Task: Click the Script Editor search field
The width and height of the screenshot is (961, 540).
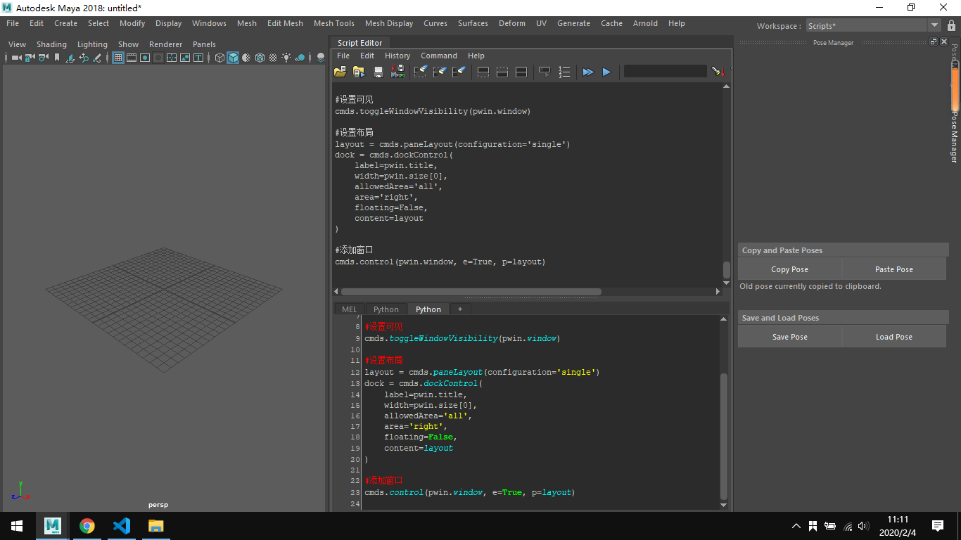Action: 666,72
